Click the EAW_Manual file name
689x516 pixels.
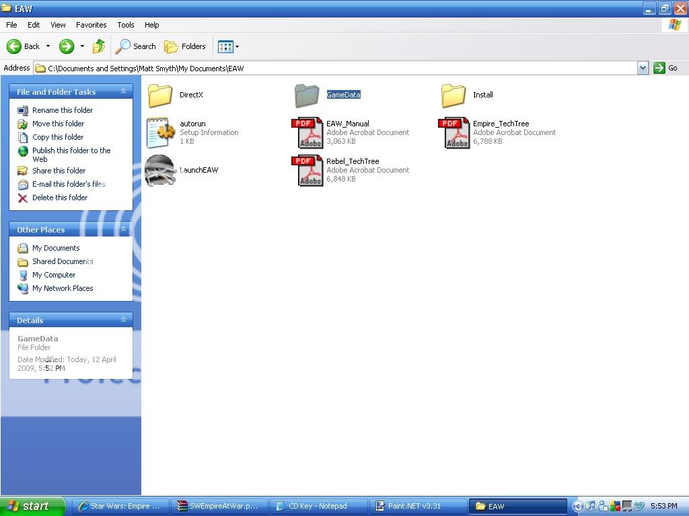pyautogui.click(x=348, y=124)
